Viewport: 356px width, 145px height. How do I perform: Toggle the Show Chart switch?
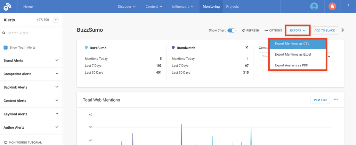tap(231, 31)
